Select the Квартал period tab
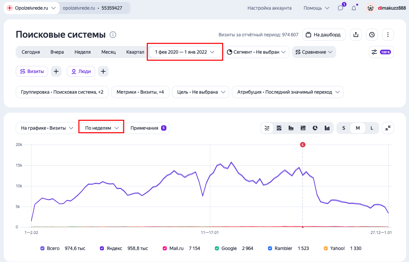 (x=135, y=52)
